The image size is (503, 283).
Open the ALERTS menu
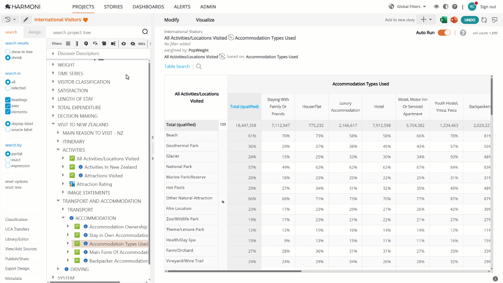[x=182, y=7]
